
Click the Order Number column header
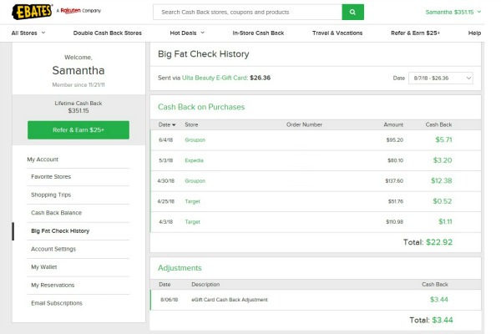tap(304, 124)
